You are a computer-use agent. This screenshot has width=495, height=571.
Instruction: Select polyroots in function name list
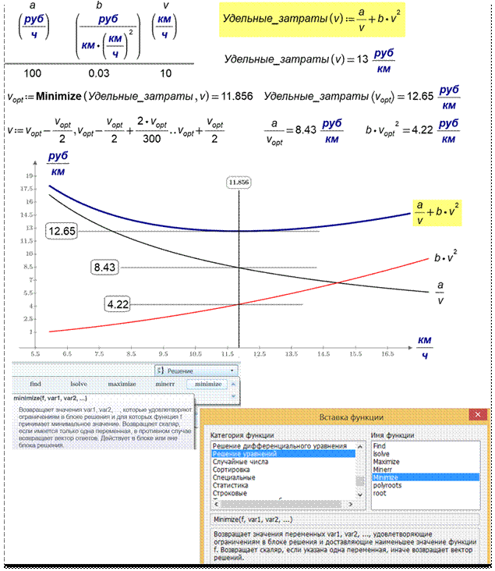click(x=387, y=485)
